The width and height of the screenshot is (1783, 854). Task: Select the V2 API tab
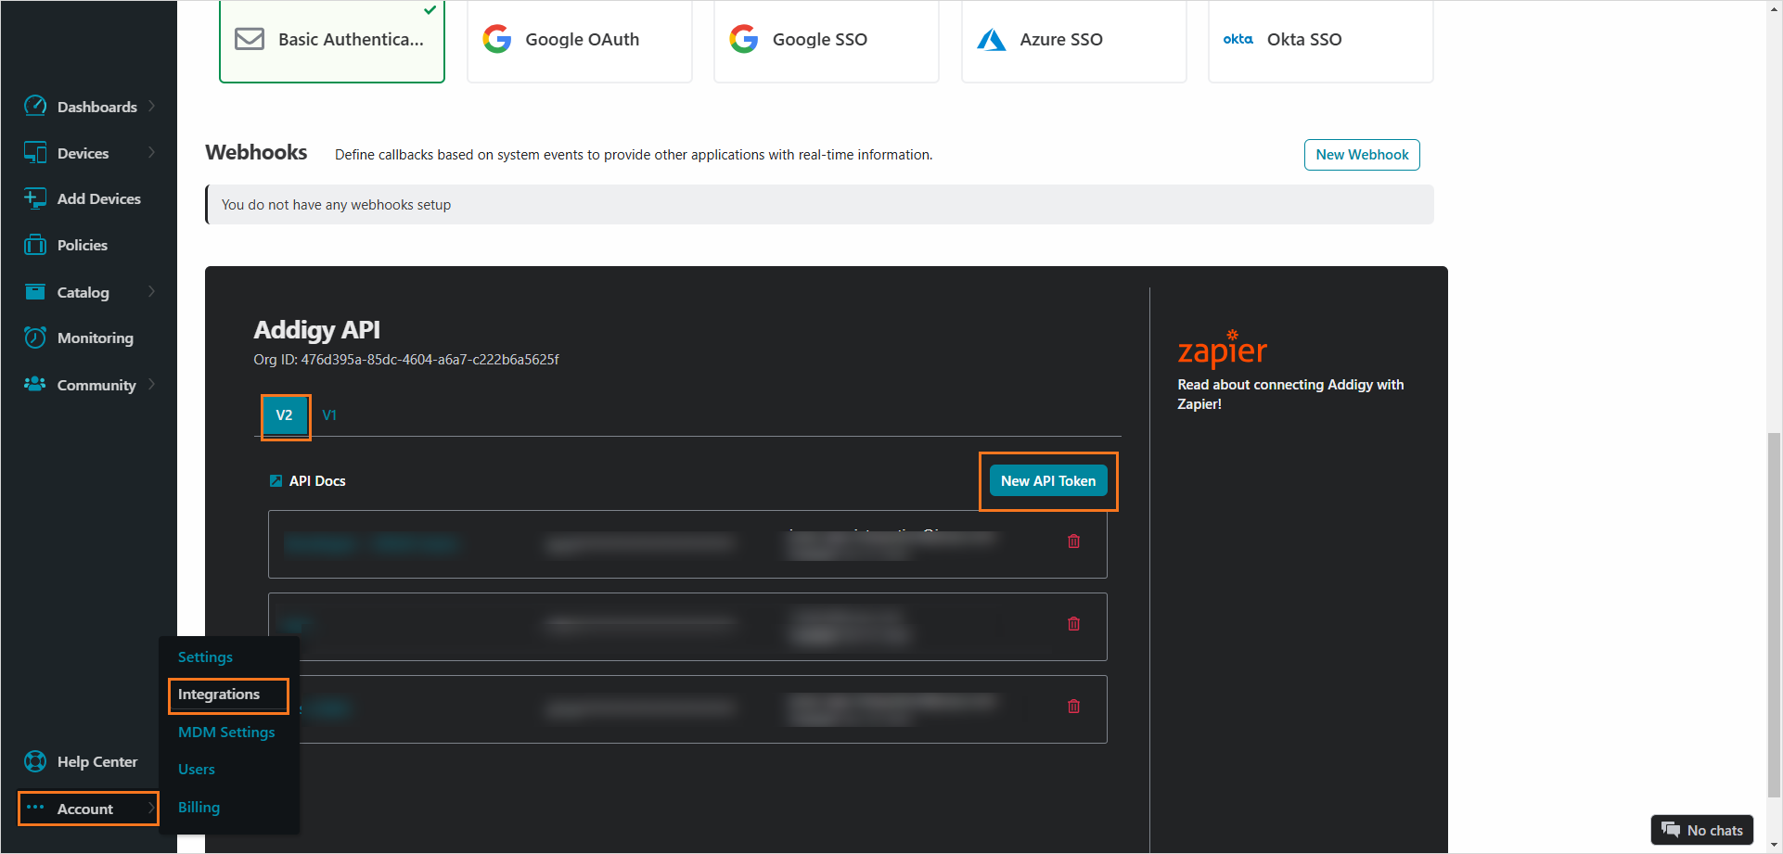[284, 415]
